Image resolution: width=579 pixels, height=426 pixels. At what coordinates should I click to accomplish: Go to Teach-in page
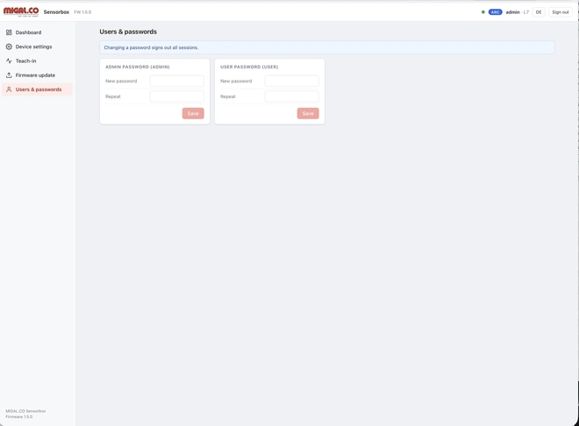[x=37, y=60]
